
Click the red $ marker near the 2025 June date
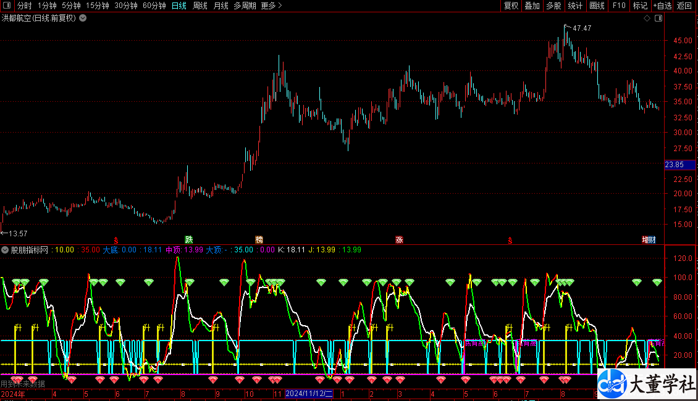510,241
